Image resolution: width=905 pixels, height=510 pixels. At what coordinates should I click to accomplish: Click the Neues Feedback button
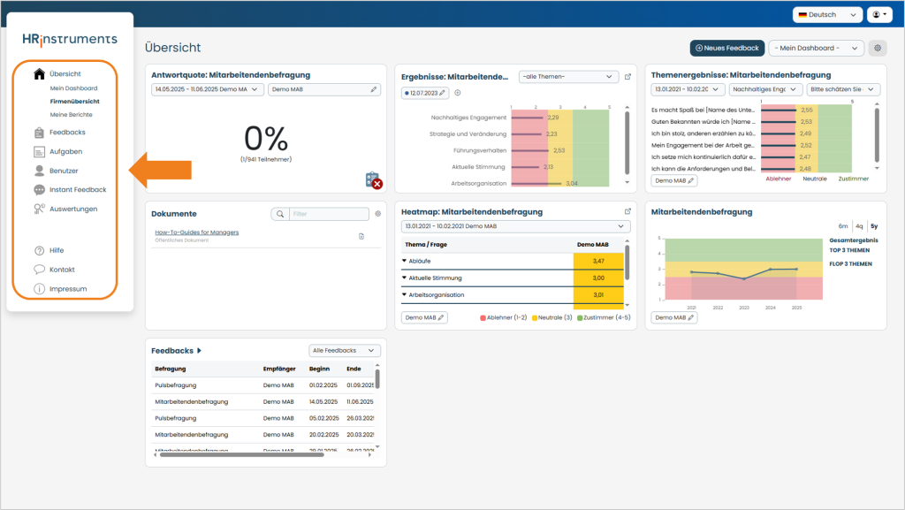point(727,48)
